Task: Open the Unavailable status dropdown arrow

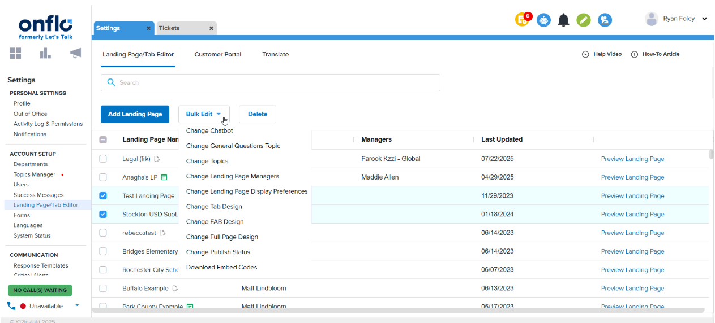Action: [77, 305]
